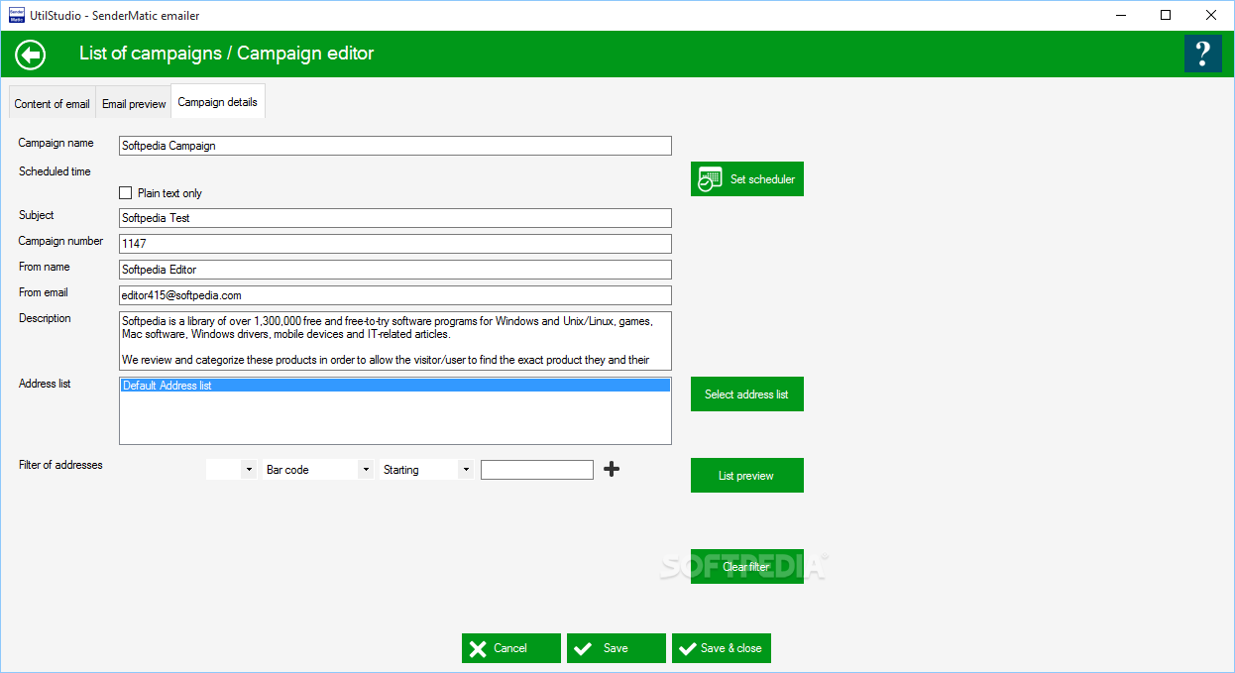Close the SenderMatic window
Viewport: 1235px width, 673px height.
click(x=1211, y=15)
